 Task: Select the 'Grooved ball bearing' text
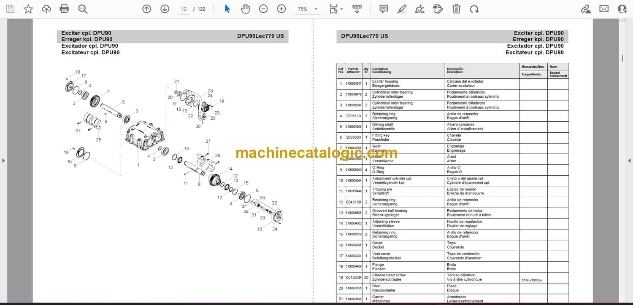click(390, 211)
